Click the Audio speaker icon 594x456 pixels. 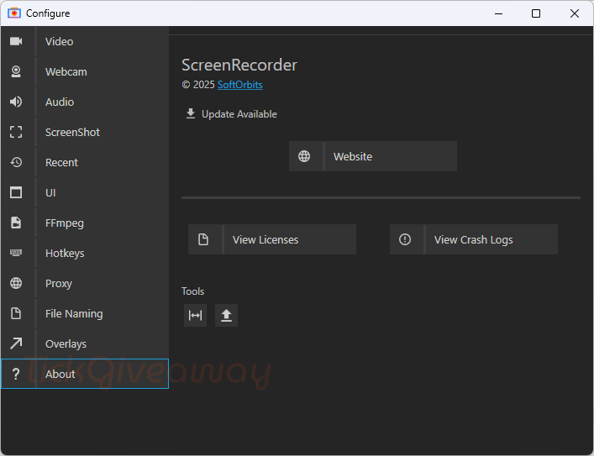click(16, 102)
